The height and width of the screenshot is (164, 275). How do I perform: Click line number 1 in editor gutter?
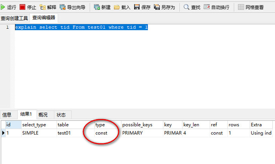(7, 27)
